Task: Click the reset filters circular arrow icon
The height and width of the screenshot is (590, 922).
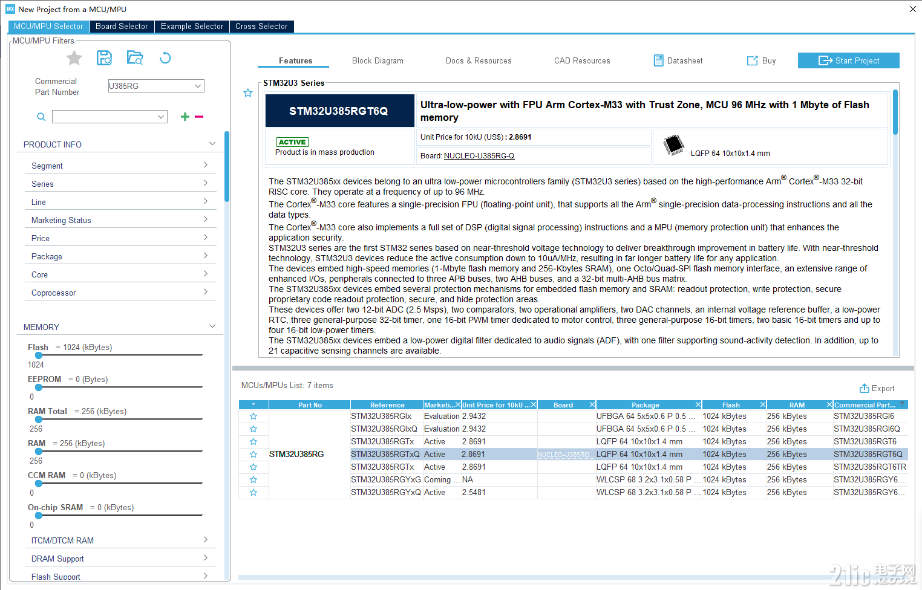Action: [x=165, y=58]
